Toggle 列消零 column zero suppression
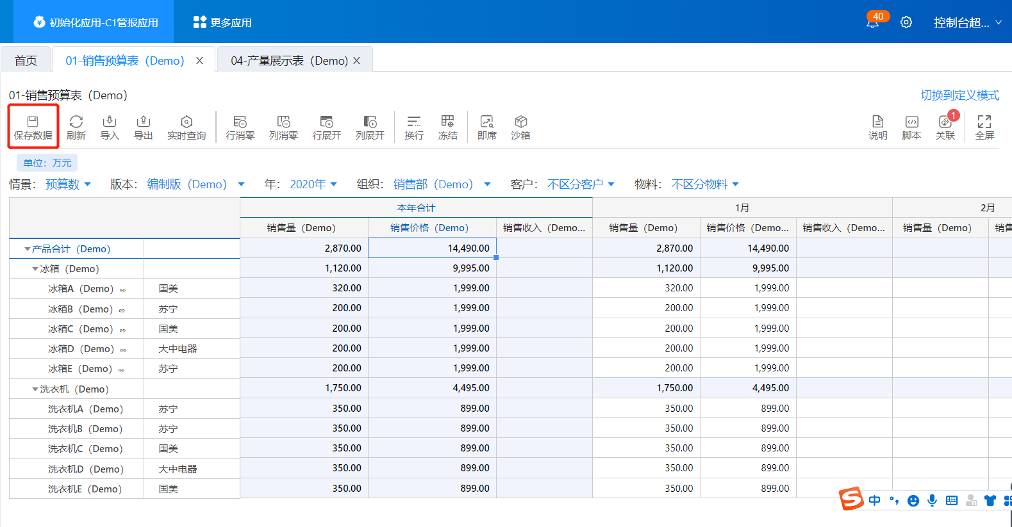The height and width of the screenshot is (527, 1012). click(283, 127)
